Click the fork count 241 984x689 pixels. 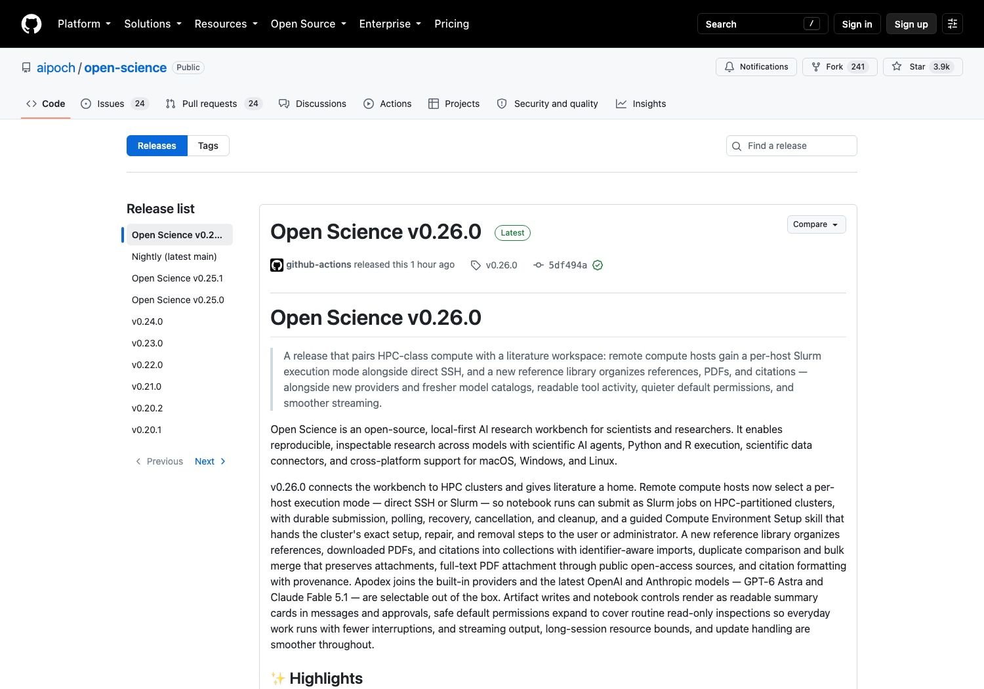[858, 67]
